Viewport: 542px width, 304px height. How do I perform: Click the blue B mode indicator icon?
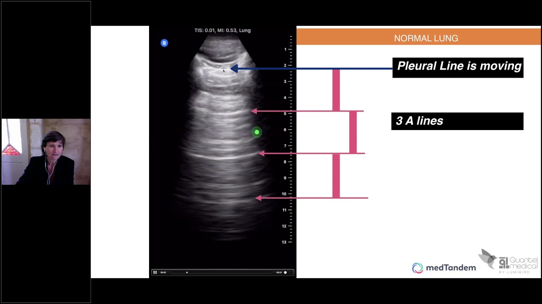tap(164, 43)
